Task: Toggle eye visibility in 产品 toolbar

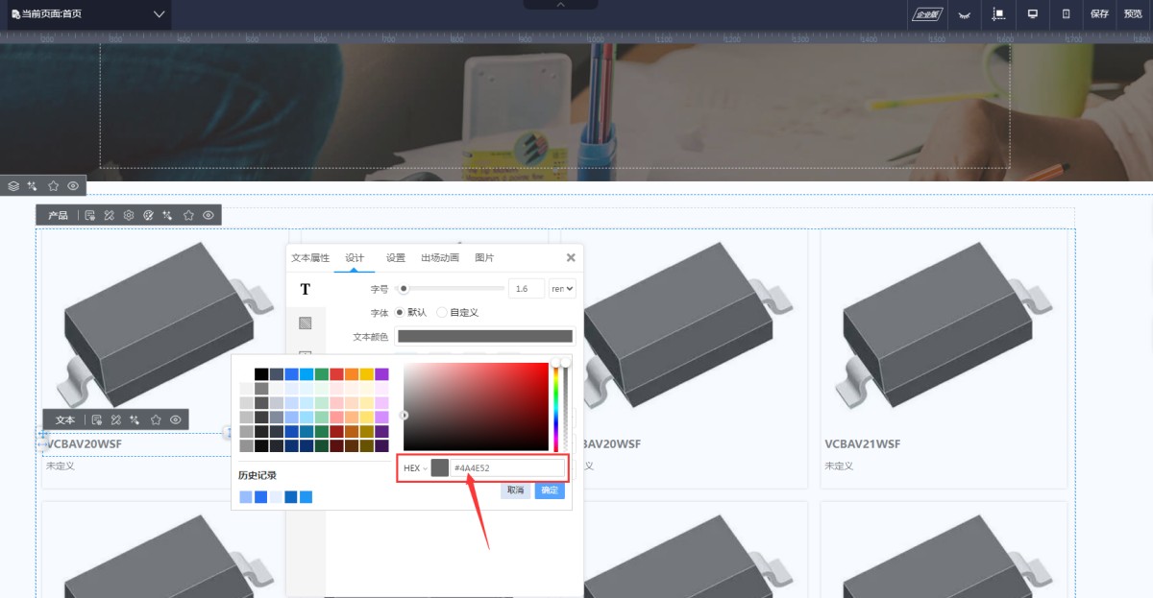Action: pos(208,215)
